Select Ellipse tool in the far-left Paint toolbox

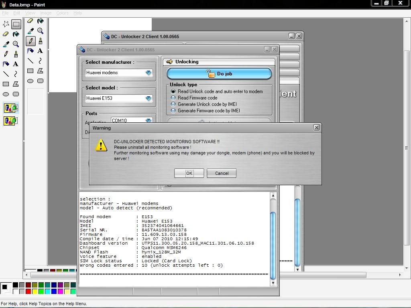pos(6,94)
